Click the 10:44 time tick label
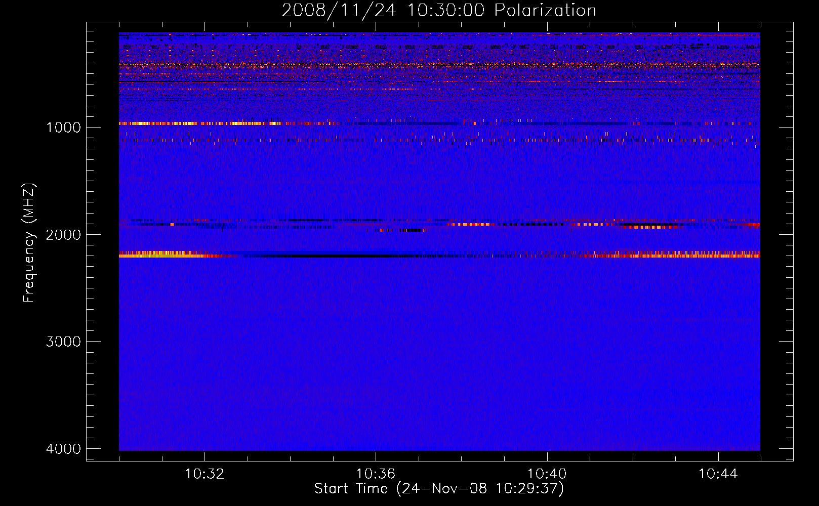Image resolution: width=819 pixels, height=506 pixels. pos(718,474)
